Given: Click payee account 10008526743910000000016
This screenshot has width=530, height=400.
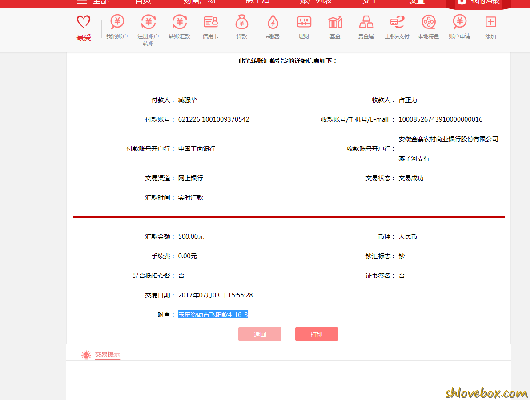Looking at the screenshot, I should click(x=441, y=119).
